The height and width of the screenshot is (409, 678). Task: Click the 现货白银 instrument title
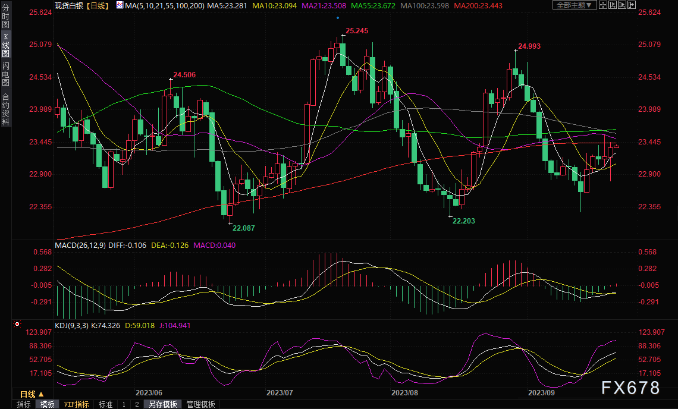(x=69, y=5)
